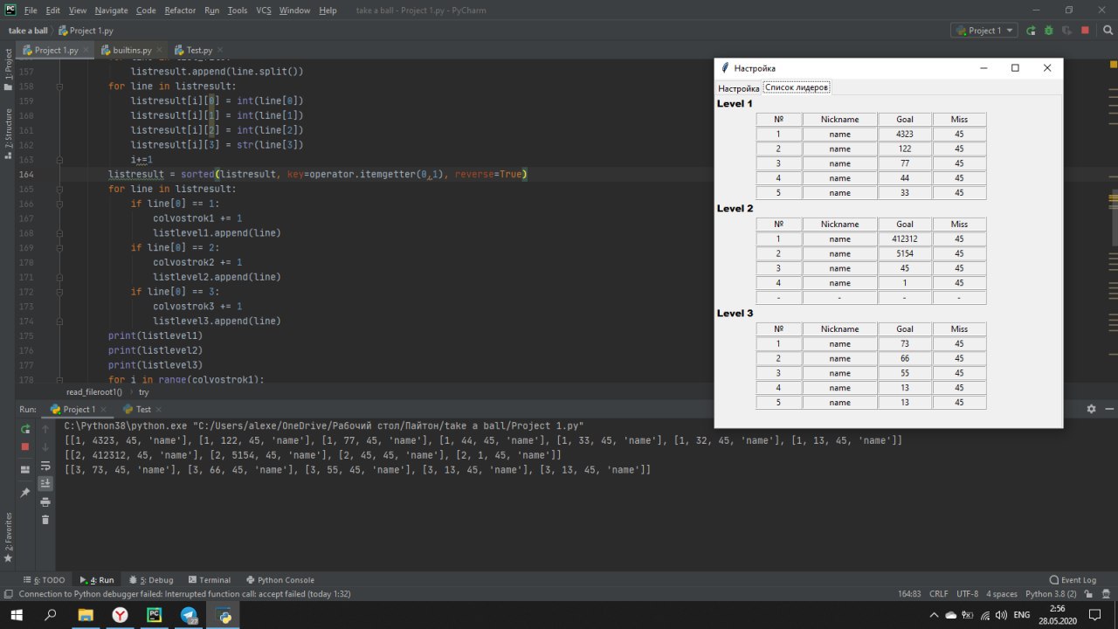Click the 73 Goal cell in Level 3
Screen dimensions: 1118x629
[904, 343]
